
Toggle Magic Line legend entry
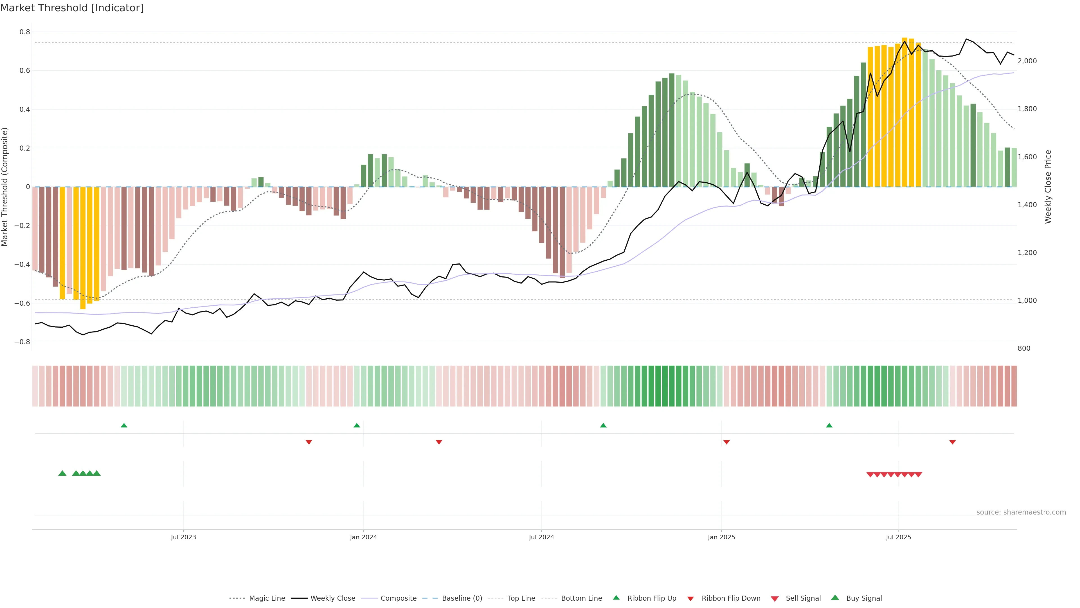[267, 598]
